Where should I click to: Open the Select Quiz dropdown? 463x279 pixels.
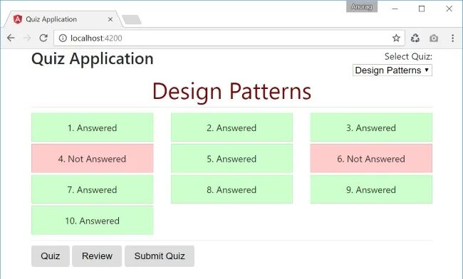point(392,70)
